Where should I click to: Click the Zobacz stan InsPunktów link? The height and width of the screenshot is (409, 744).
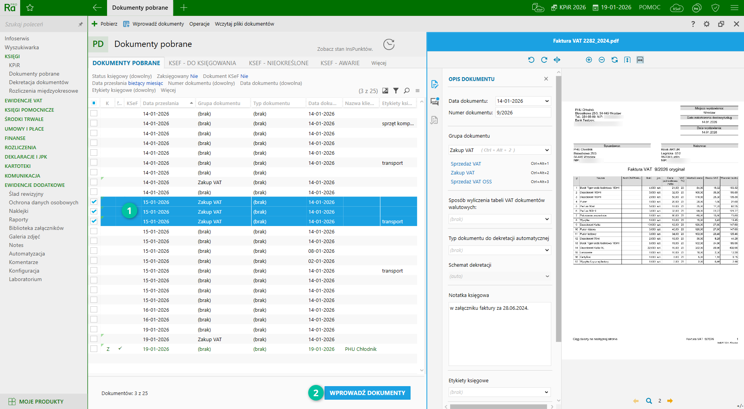pos(345,49)
